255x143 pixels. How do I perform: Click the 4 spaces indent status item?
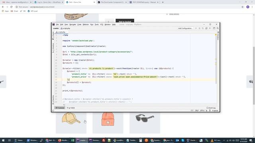(215, 110)
